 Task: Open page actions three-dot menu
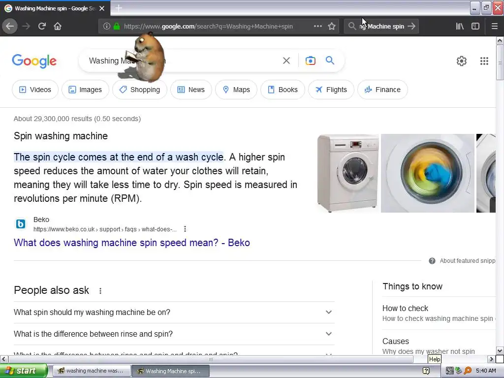tap(317, 26)
